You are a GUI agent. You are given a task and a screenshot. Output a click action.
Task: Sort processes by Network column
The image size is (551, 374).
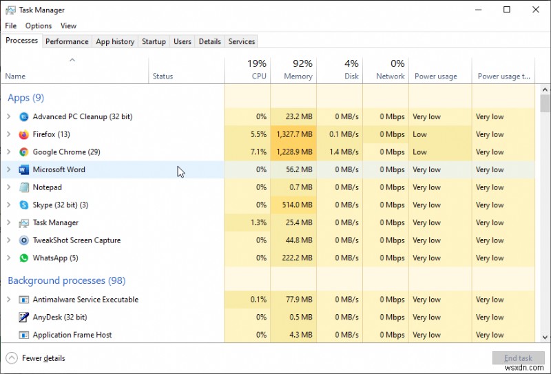click(x=386, y=70)
